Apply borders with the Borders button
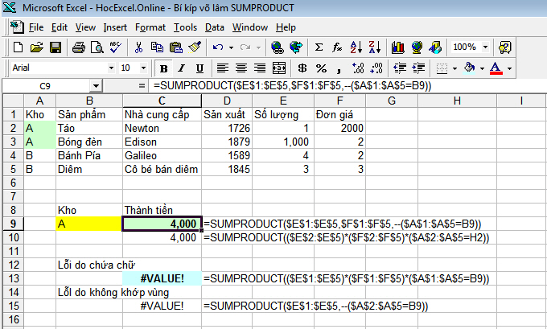The image size is (547, 329). pos(442,68)
